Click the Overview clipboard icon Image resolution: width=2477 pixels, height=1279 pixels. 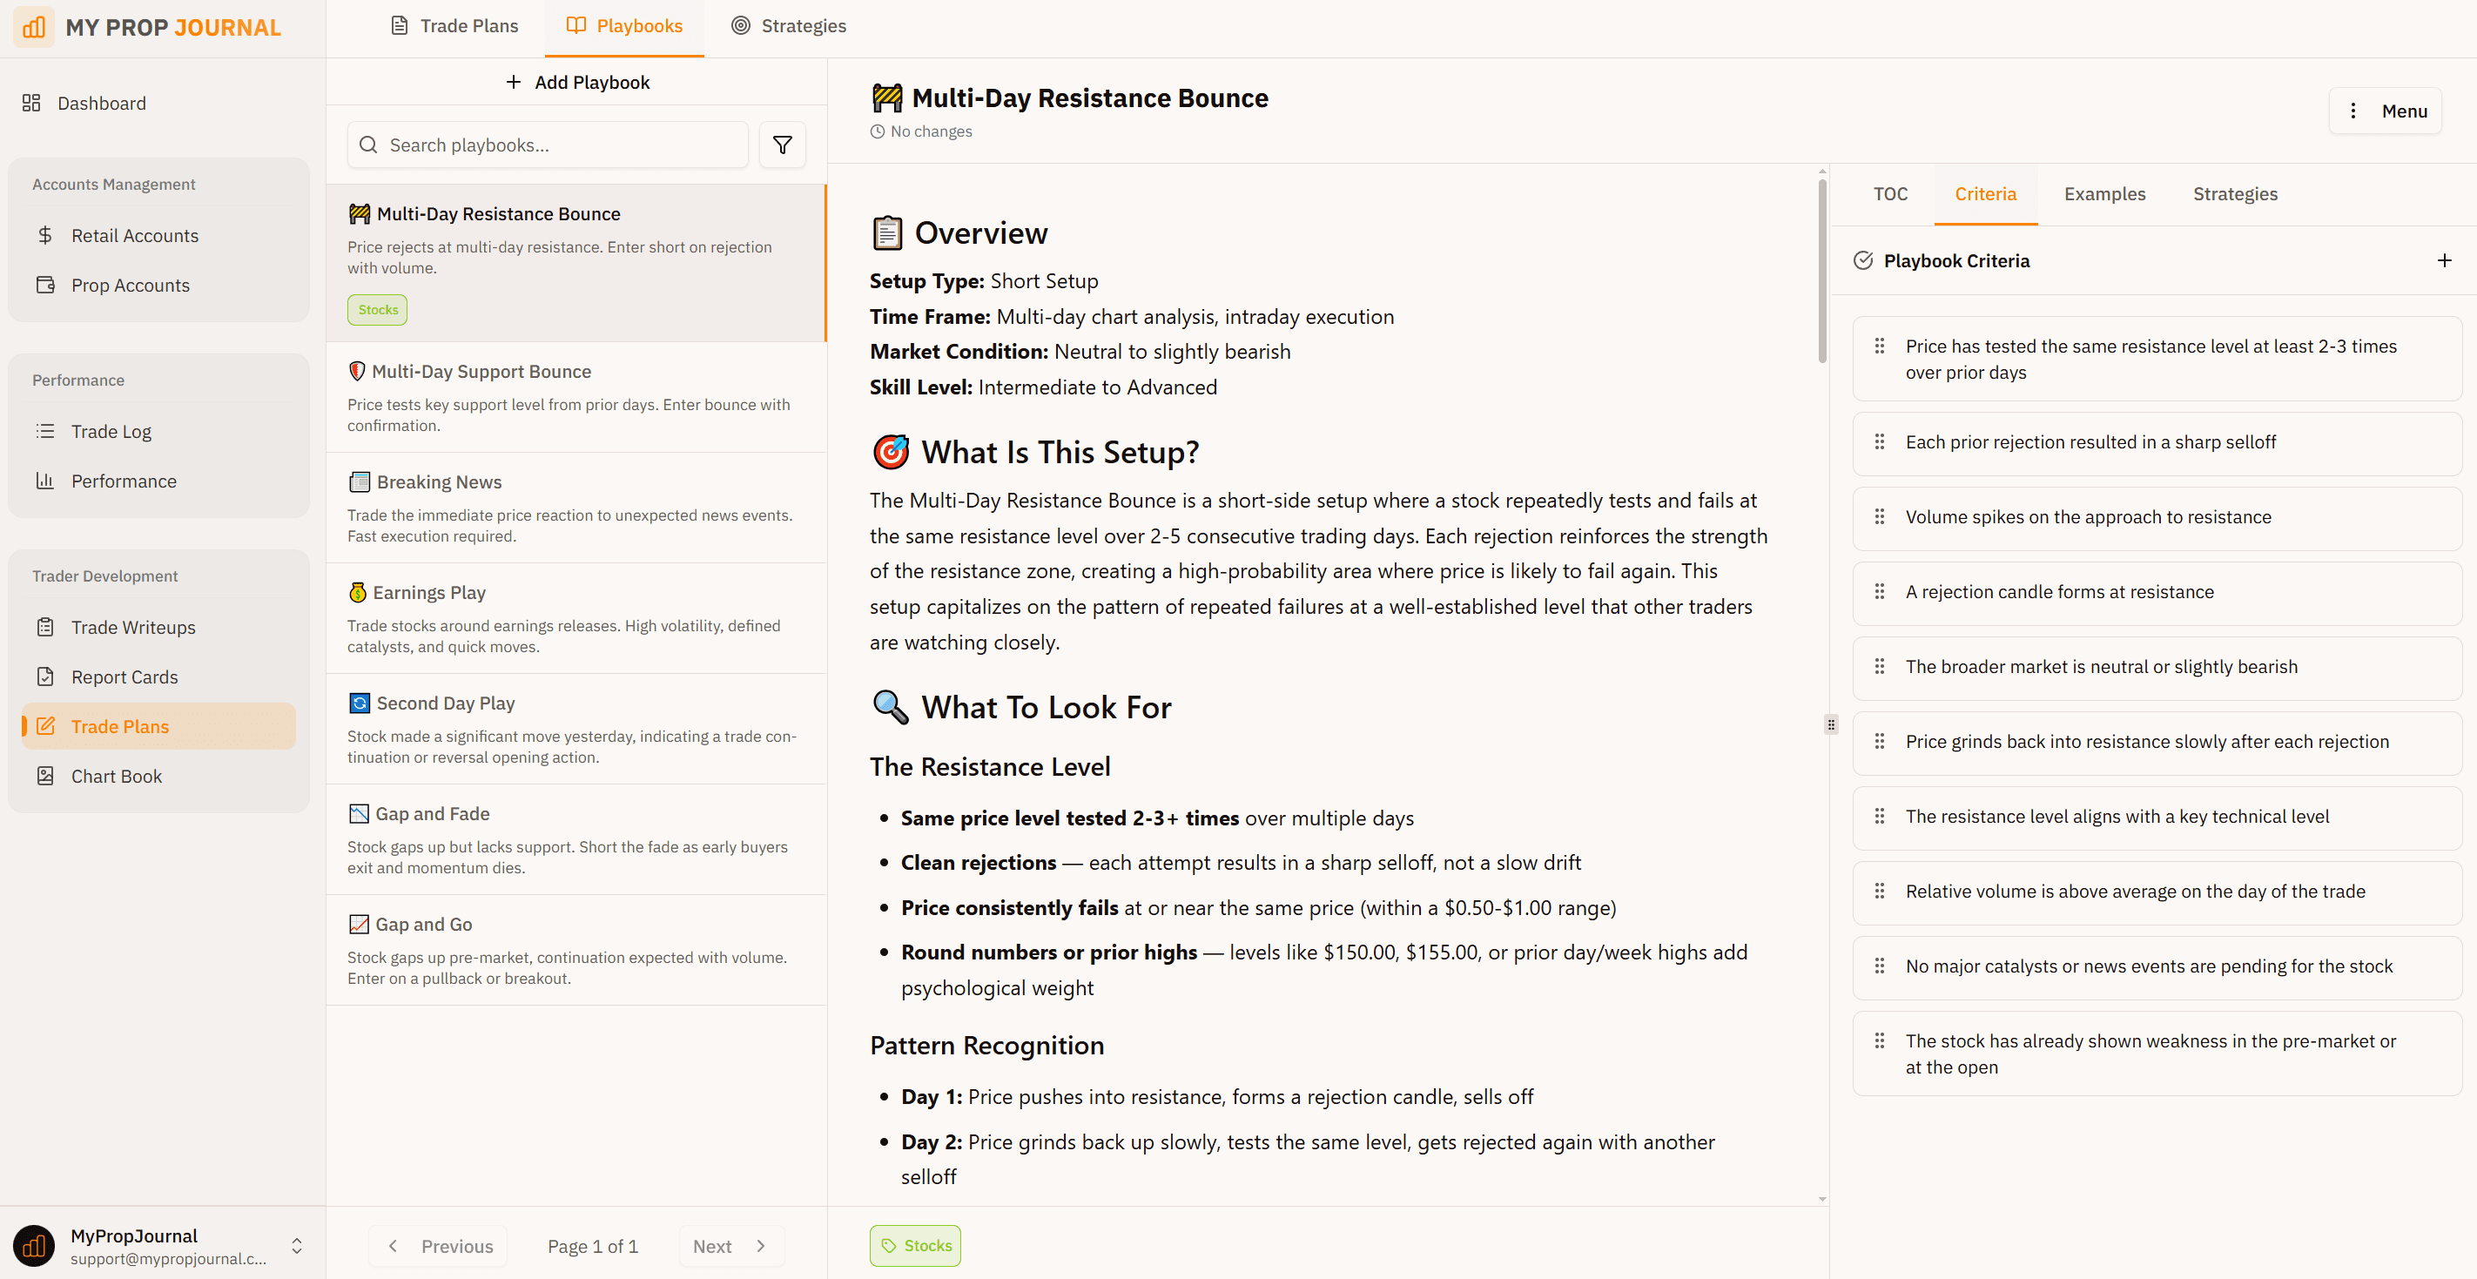(886, 232)
